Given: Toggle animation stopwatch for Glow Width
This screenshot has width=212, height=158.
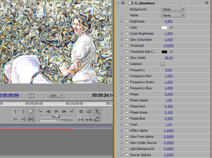Looking at the screenshot, I should click(127, 58).
